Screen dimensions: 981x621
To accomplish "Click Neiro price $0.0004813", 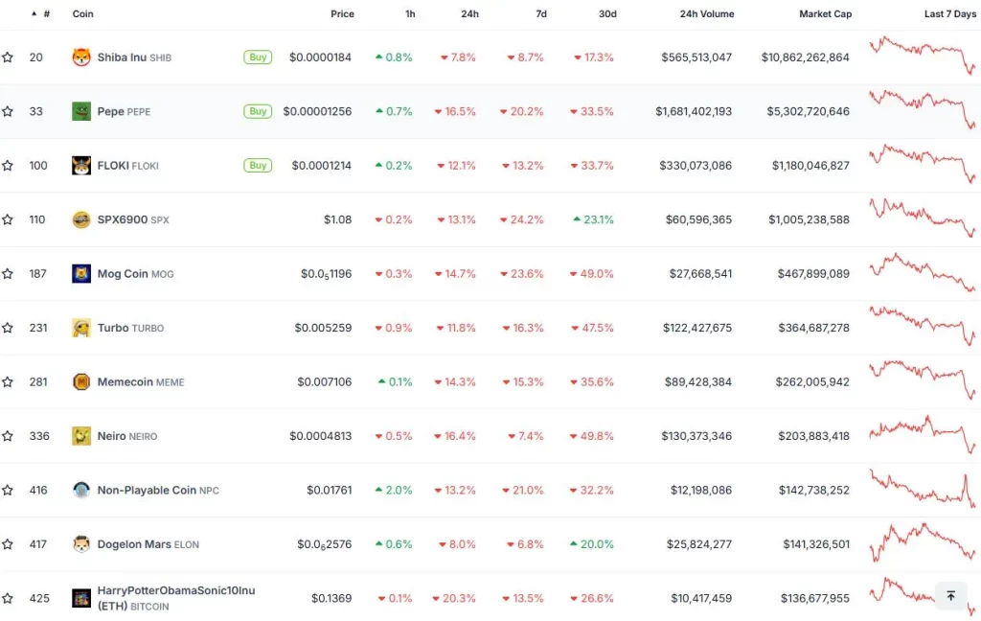I will pyautogui.click(x=320, y=436).
